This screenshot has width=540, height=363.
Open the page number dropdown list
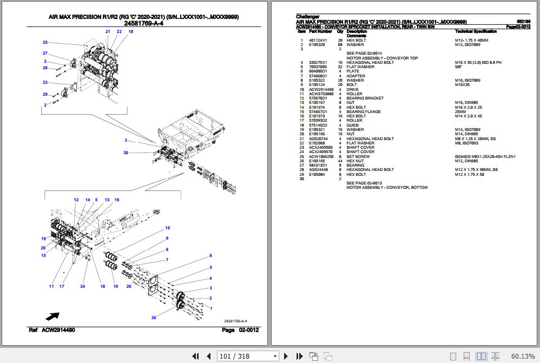click(x=275, y=356)
